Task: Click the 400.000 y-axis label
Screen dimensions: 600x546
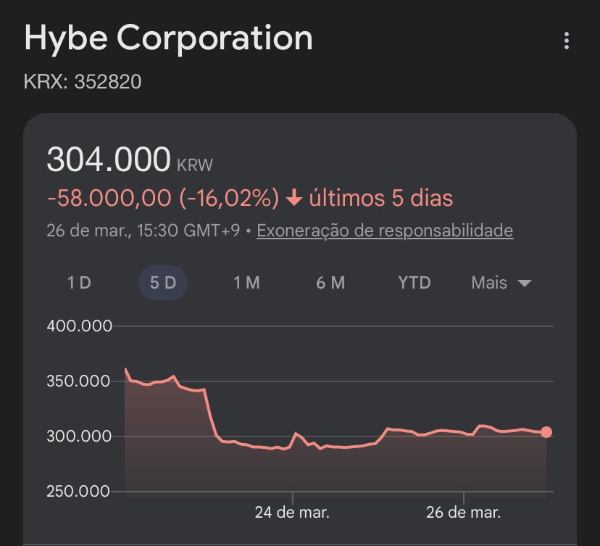Action: (79, 326)
